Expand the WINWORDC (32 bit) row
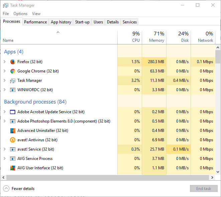Viewport: 221px width, 197px height. tap(4, 90)
